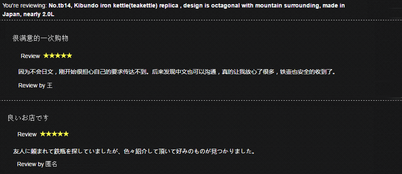Screen dimensions: 402x174
Task: Click the "Review by" text beside 匿名
Action: 30,164
